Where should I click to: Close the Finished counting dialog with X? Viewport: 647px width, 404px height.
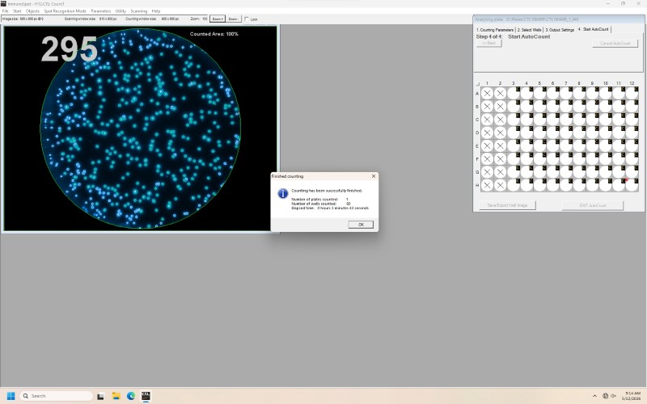(374, 176)
